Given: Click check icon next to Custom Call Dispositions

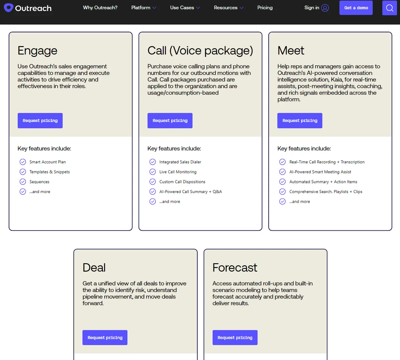Looking at the screenshot, I should coord(153,182).
